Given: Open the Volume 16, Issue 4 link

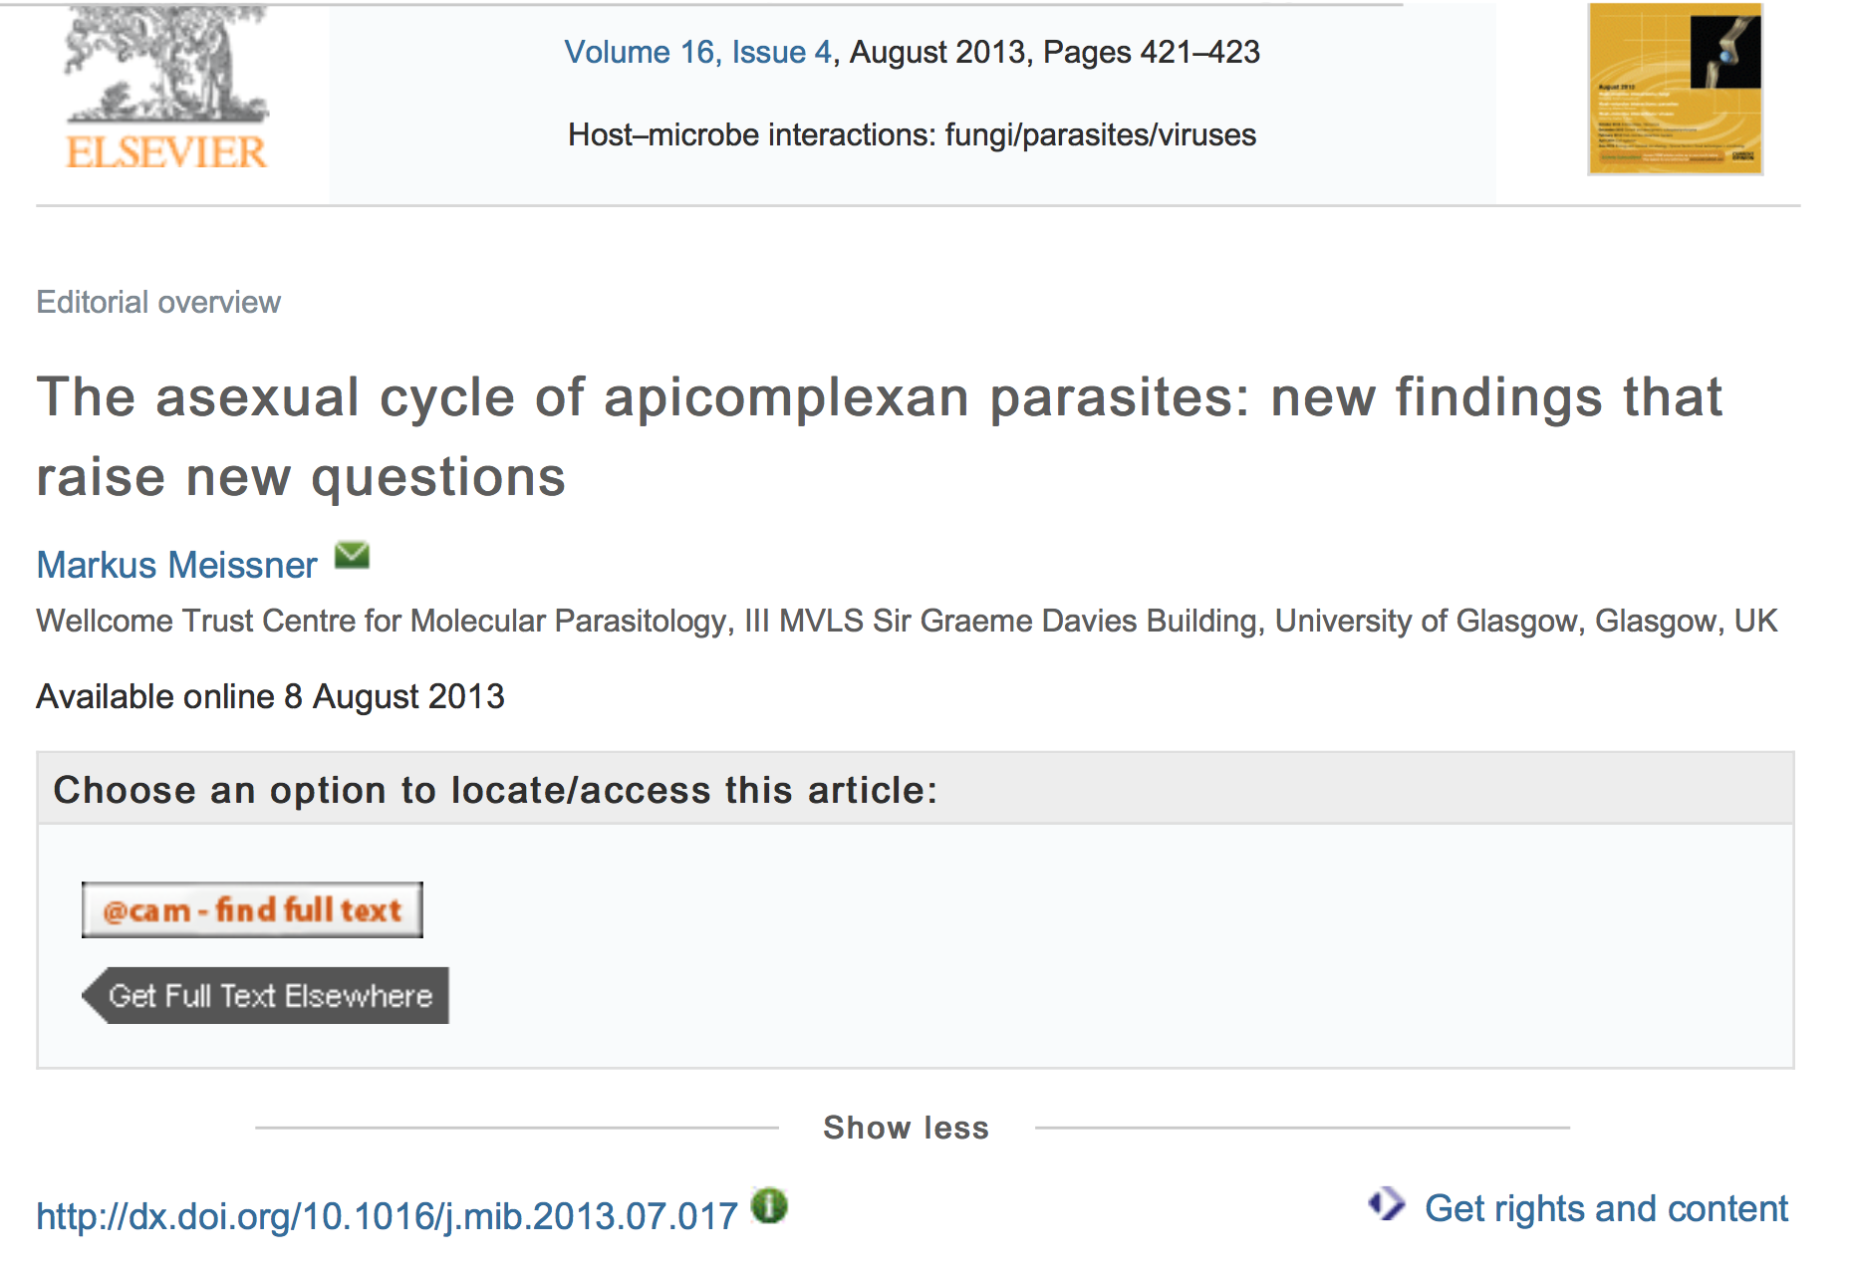Looking at the screenshot, I should point(697,52).
